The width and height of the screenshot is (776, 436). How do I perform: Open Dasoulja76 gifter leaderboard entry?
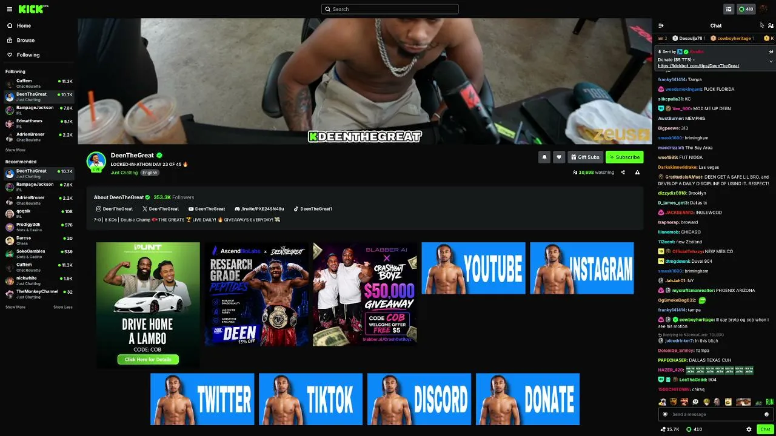689,39
